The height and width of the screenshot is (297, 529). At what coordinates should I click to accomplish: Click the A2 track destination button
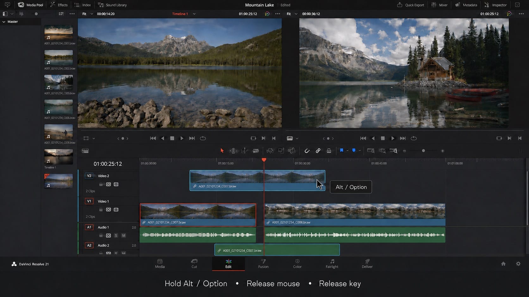point(89,245)
